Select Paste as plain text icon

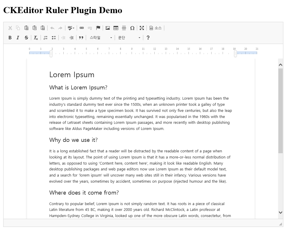click(x=34, y=28)
